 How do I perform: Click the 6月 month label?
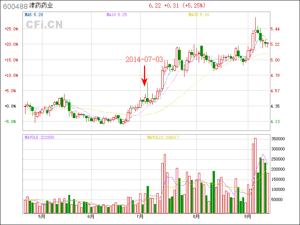[91, 217]
